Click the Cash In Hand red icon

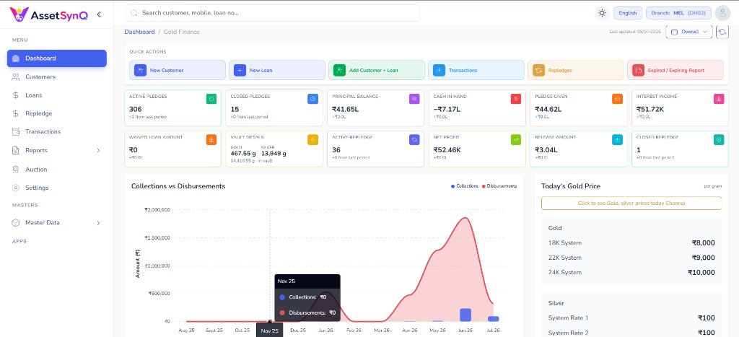point(515,99)
